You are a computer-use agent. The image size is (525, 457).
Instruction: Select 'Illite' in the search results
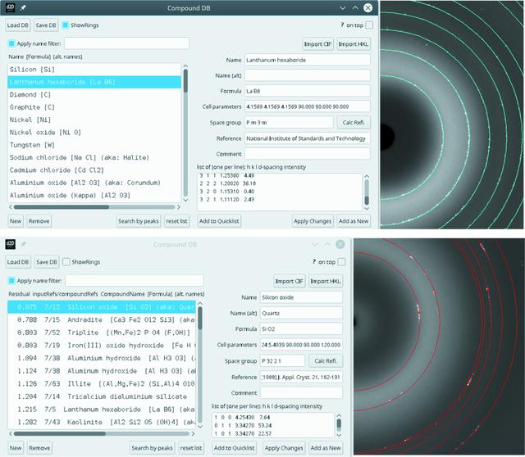(x=102, y=383)
